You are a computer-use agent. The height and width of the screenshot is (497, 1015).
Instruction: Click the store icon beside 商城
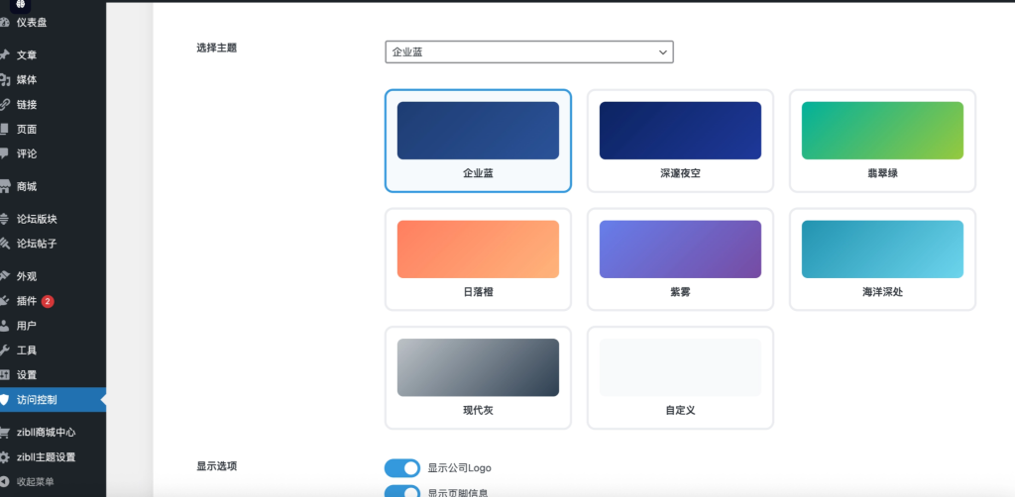(4, 187)
